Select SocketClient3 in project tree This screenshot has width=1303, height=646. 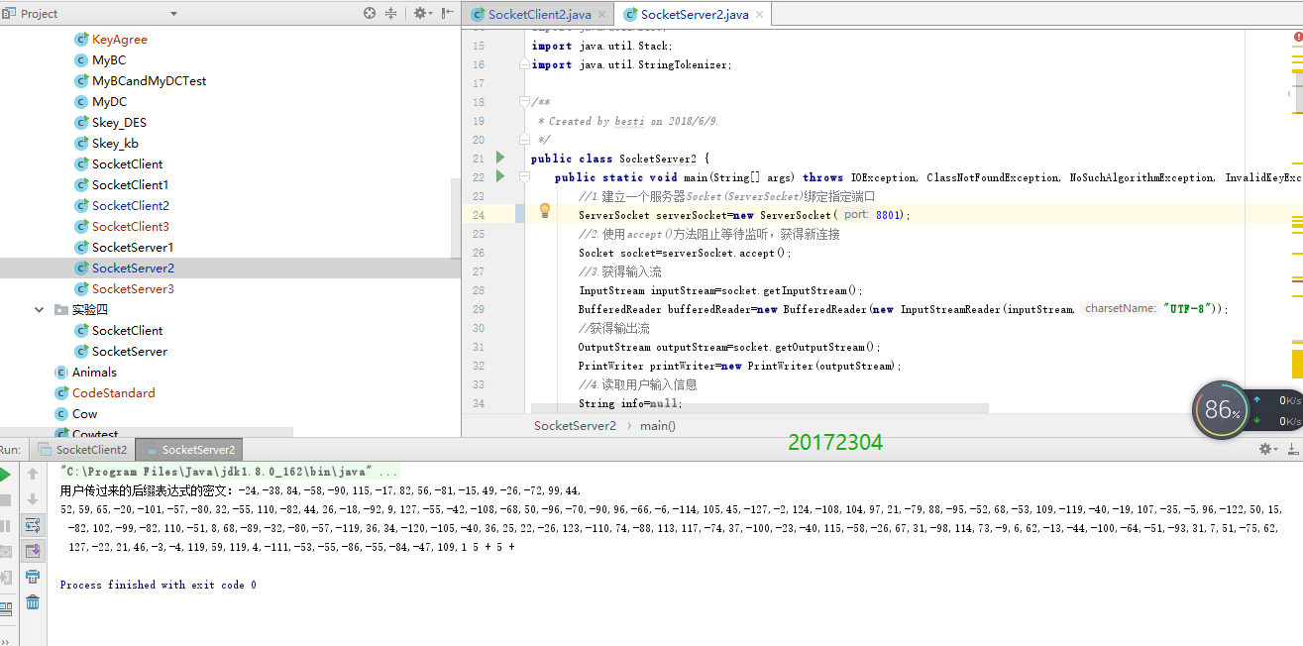130,227
